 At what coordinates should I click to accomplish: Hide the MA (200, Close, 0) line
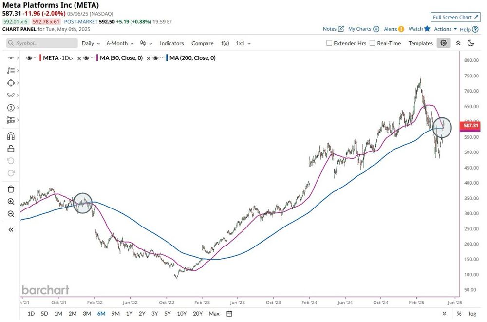click(156, 58)
